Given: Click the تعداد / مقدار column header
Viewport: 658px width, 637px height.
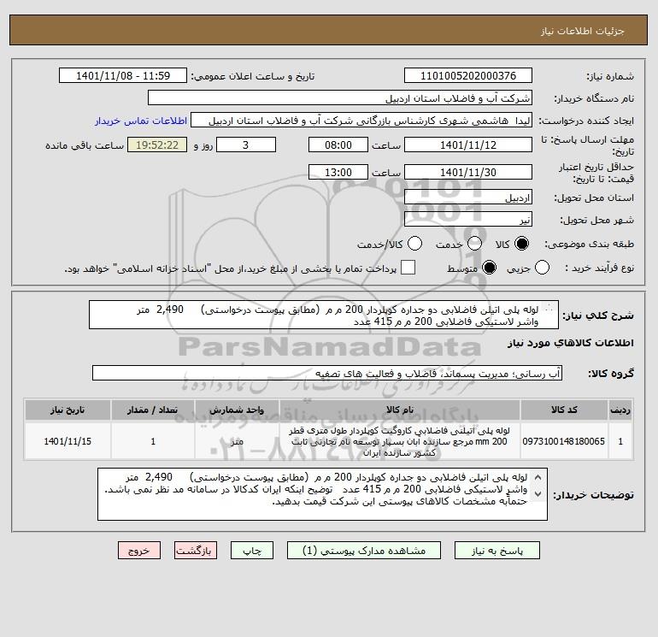Looking at the screenshot, I should (x=153, y=410).
